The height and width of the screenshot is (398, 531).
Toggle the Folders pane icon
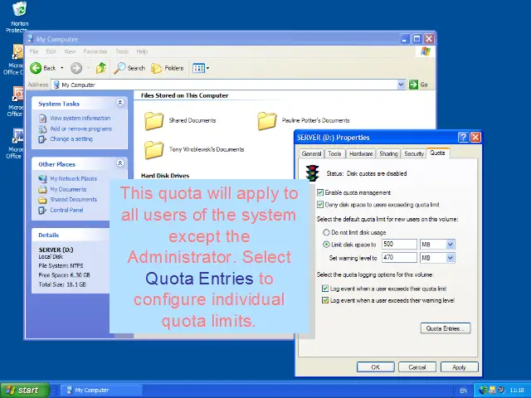point(168,68)
